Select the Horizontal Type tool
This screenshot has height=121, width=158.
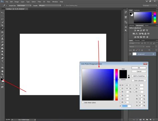[2, 61]
